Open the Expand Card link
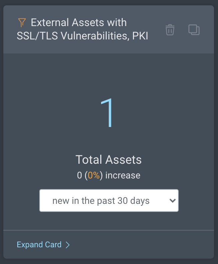 (39, 245)
